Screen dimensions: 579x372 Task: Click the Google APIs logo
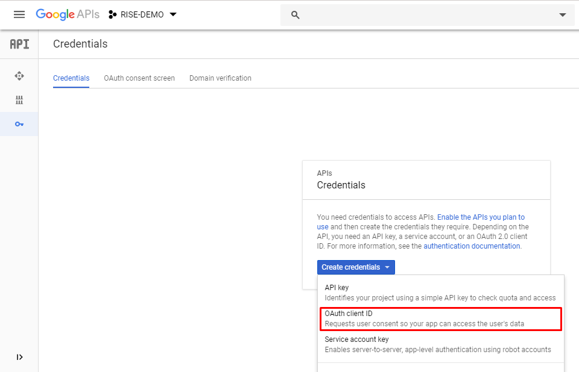[x=68, y=14]
